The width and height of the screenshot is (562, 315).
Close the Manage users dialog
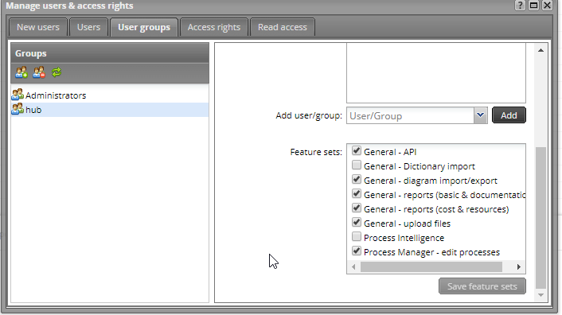coord(548,6)
